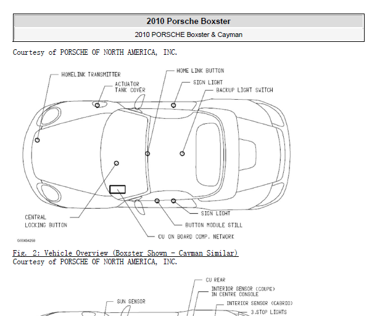This screenshot has width=372, height=316.
Task: Click the CU ON BOARD COMP. NETWORK label
Action: click(196, 237)
